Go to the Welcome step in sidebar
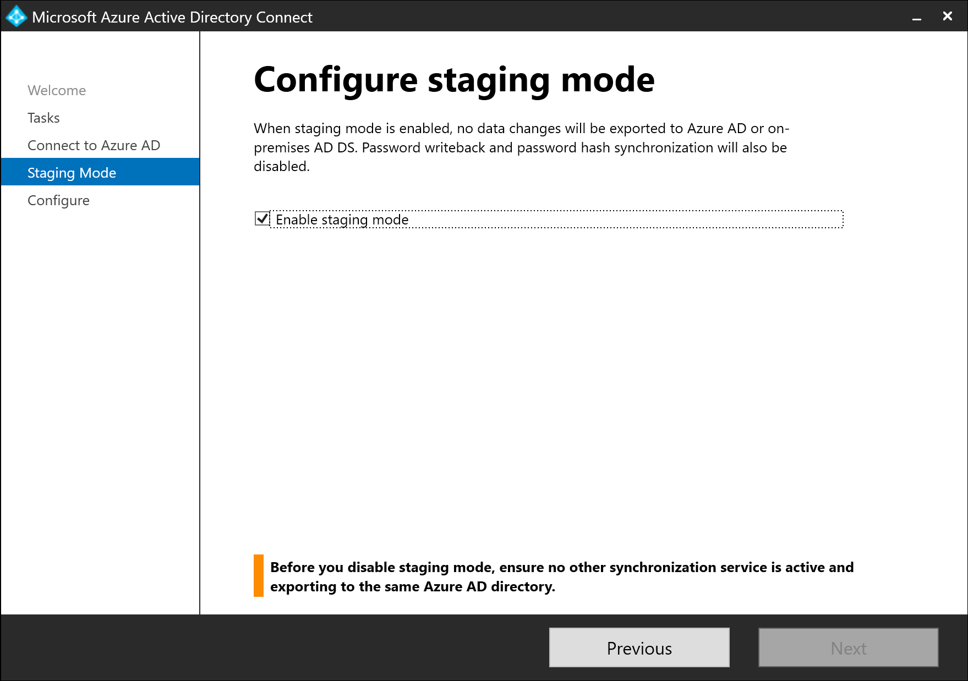 coord(57,90)
